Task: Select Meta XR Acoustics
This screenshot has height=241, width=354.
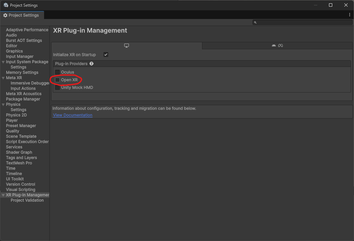Action: coord(24,94)
